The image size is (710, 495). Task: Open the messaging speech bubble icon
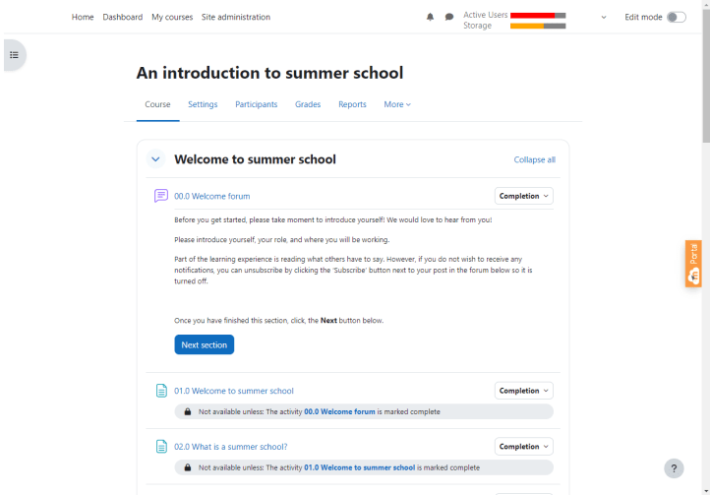(449, 17)
